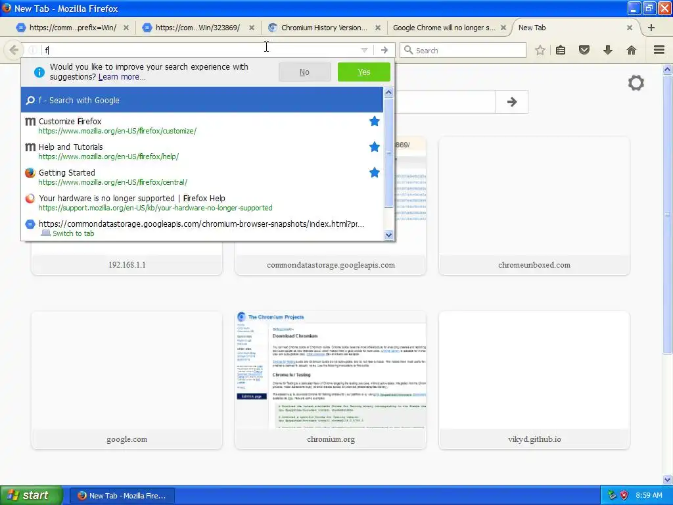Close the https://comm...prefix=Win/ tab
The image size is (673, 505).
pos(126,28)
